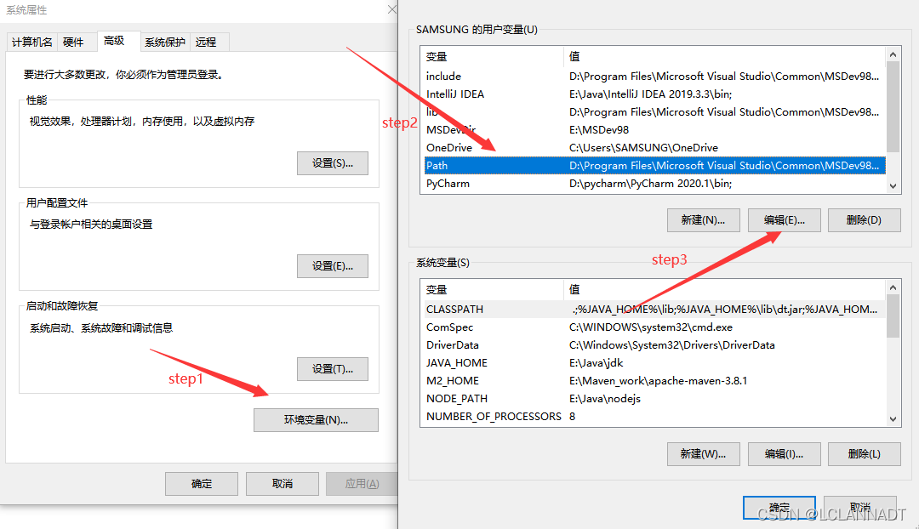Viewport: 919px width, 529px height.
Task: Select the PyCharm user variable row
Action: point(654,184)
